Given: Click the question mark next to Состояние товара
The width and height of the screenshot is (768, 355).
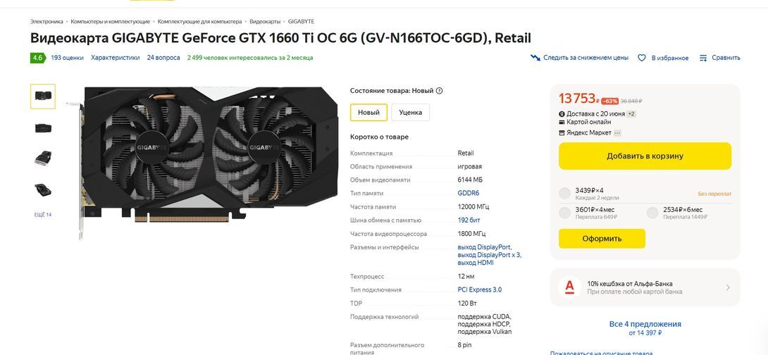Looking at the screenshot, I should click(440, 91).
